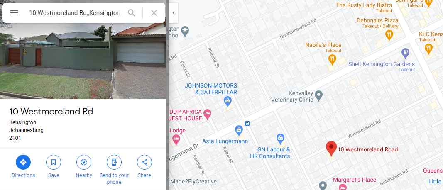Select Shell Kensington Gardens gas station marker
Viewport: 443px width, 190px height.
click(405, 53)
